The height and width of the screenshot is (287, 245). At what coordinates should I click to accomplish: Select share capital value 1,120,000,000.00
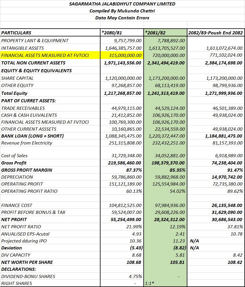123,78
